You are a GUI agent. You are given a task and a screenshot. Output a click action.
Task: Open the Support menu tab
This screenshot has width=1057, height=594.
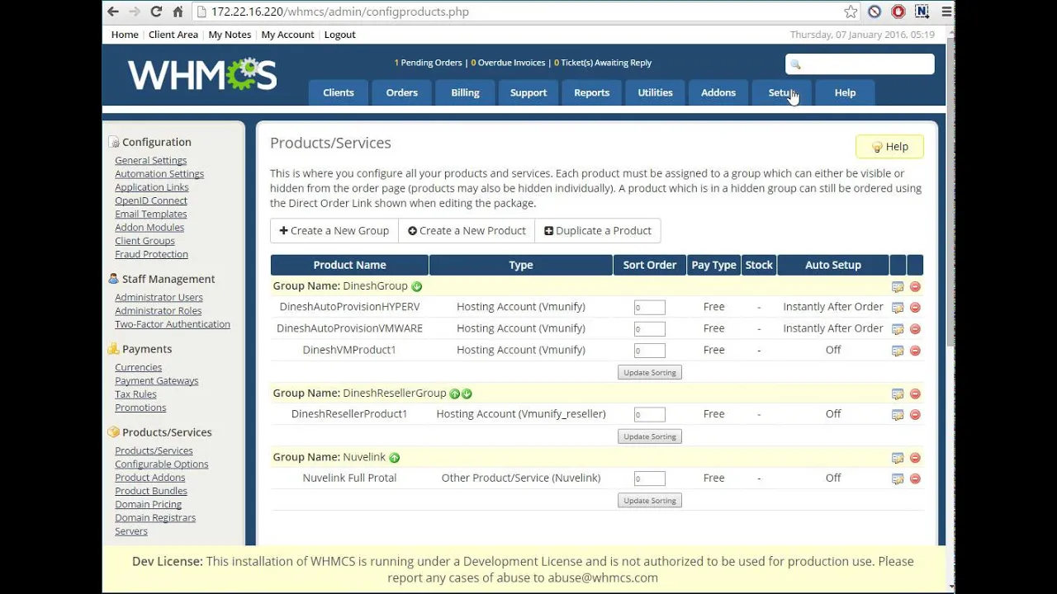click(x=528, y=92)
